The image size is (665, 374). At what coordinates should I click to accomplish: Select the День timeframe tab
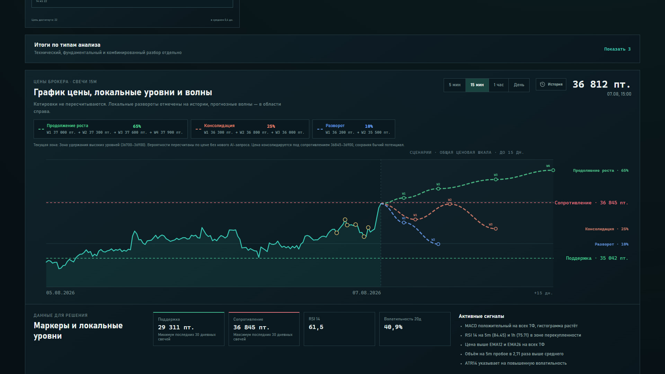519,85
